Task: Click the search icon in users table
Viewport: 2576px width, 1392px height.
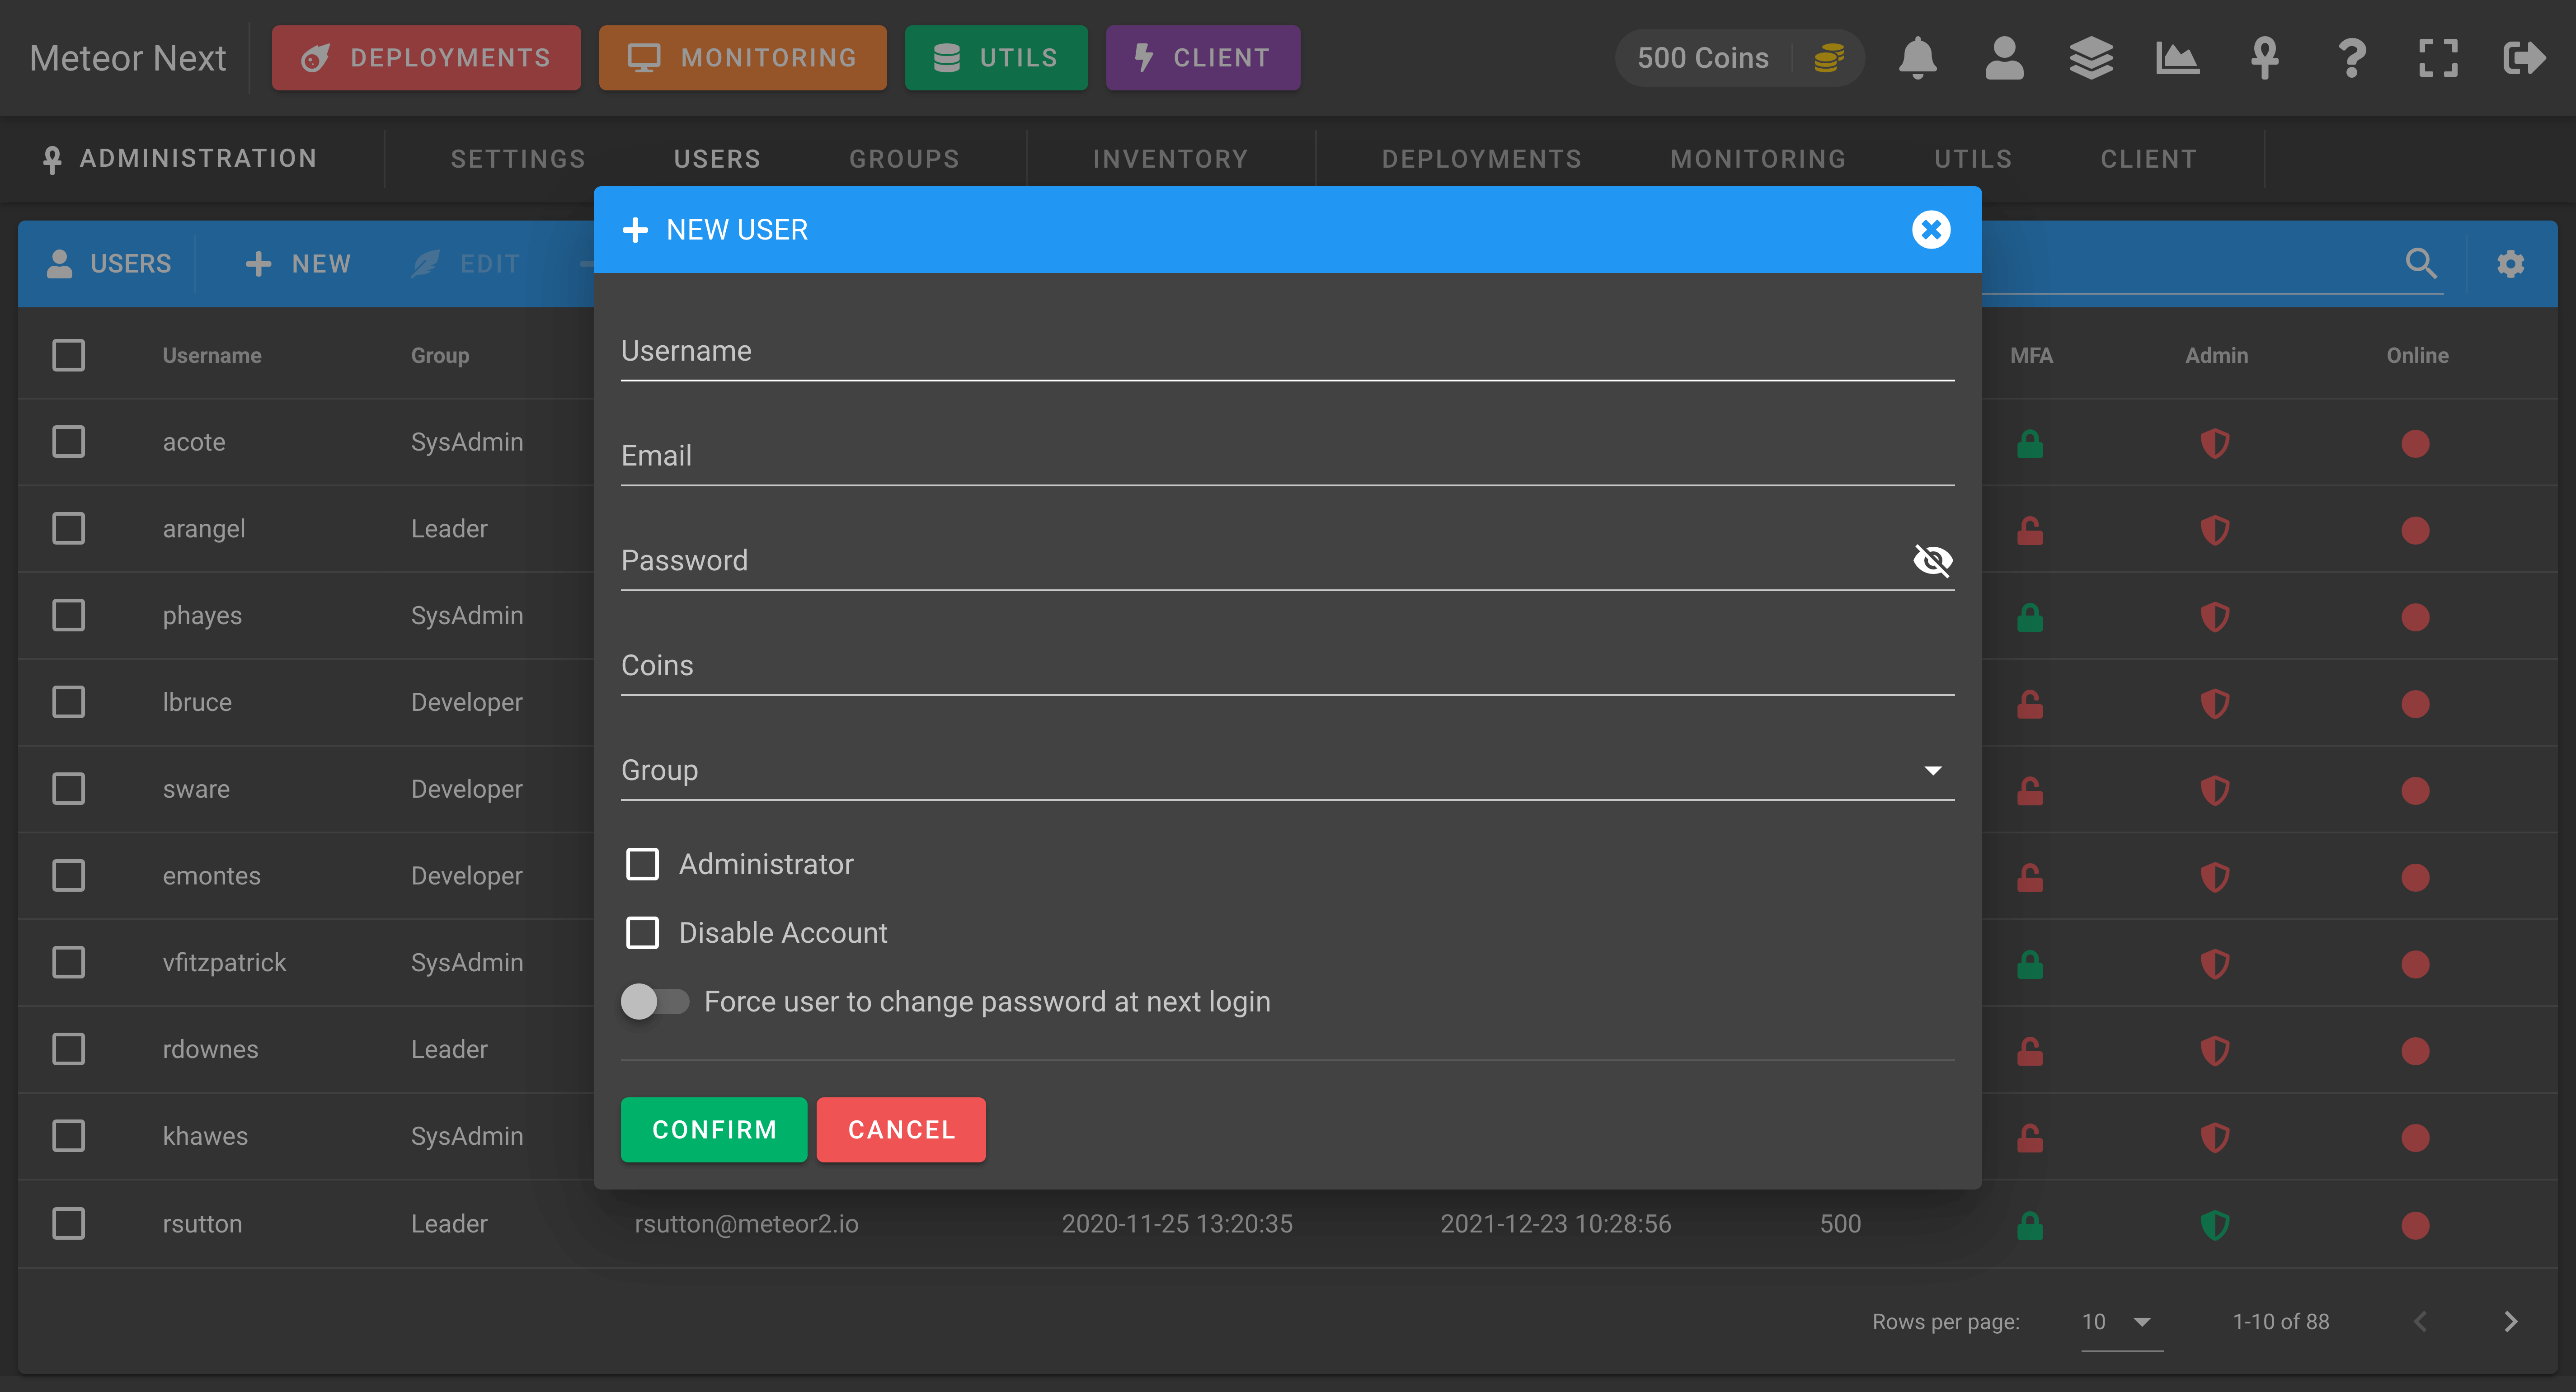Action: tap(2421, 263)
